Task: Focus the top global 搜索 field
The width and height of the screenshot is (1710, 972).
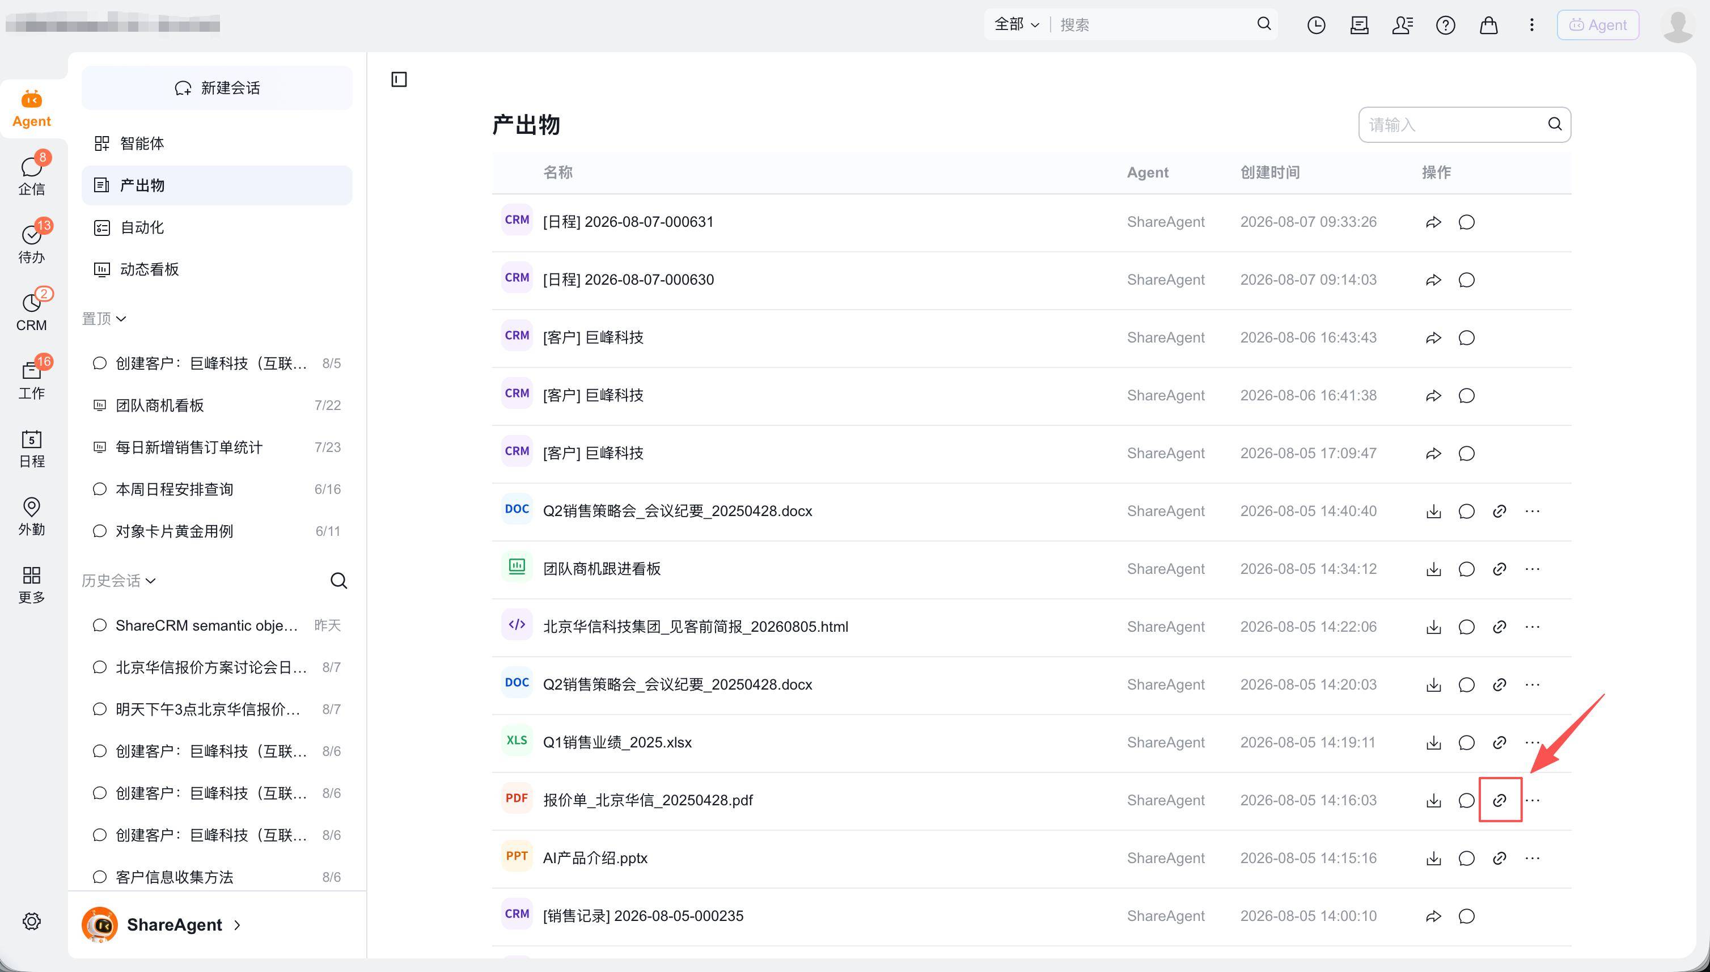Action: click(1154, 25)
